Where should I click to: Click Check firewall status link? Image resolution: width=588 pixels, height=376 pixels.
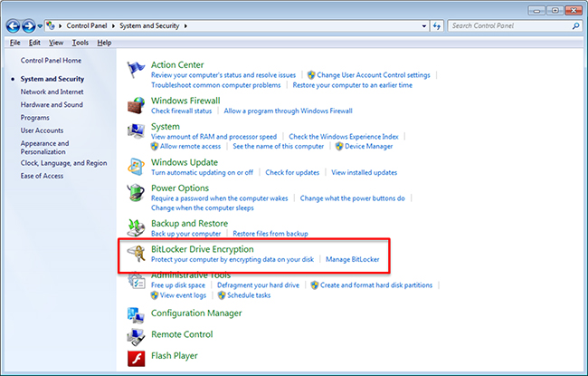click(x=181, y=111)
